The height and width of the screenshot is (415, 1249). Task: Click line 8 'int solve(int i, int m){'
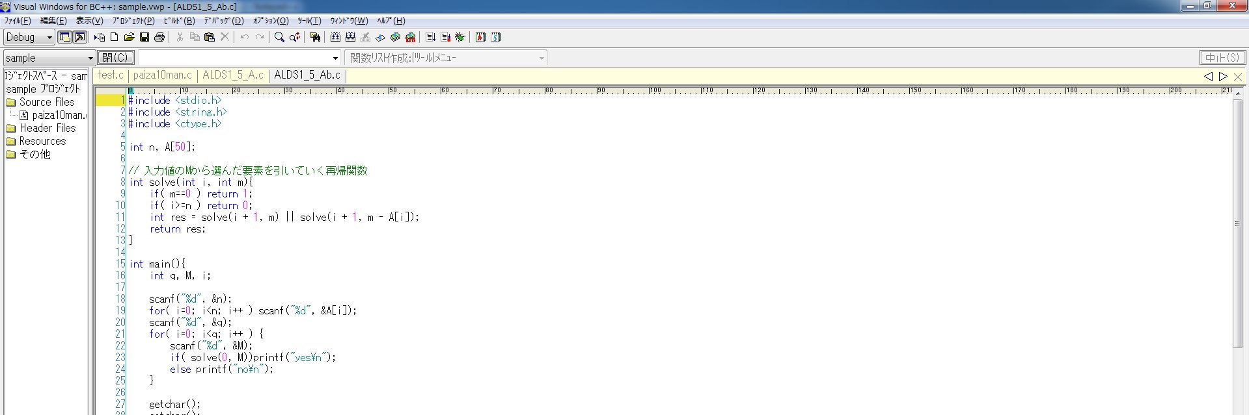pyautogui.click(x=191, y=182)
